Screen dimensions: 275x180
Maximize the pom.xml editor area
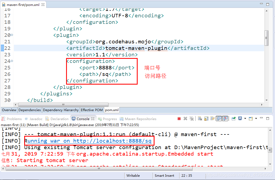(268, 4)
